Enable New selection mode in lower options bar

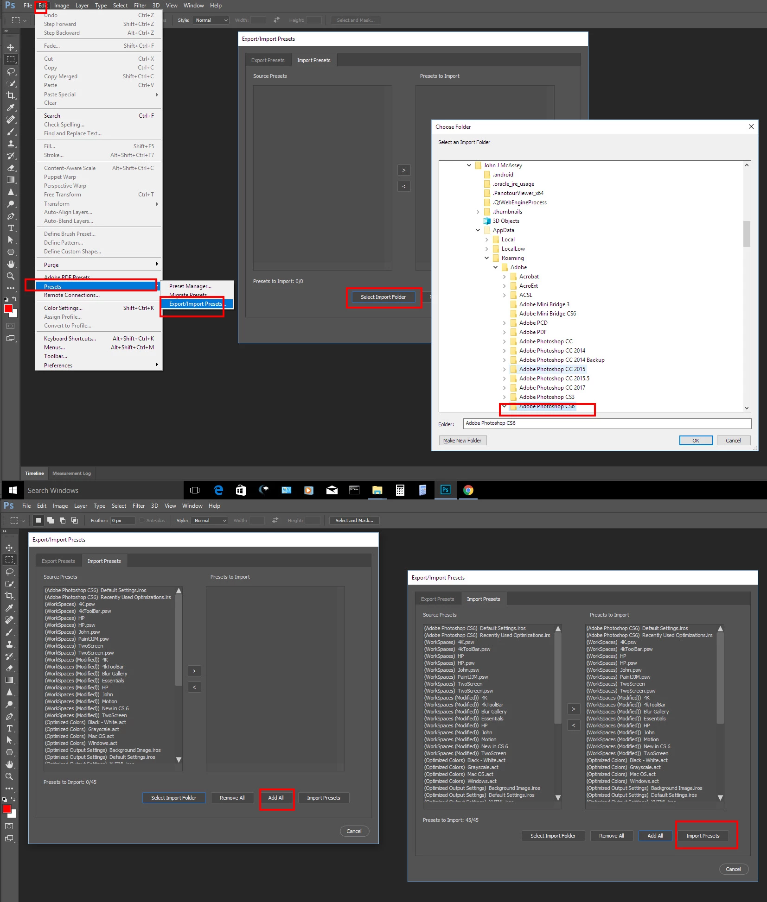pos(38,520)
